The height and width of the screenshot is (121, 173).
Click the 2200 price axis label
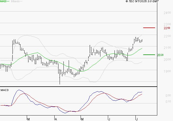click(x=167, y=36)
